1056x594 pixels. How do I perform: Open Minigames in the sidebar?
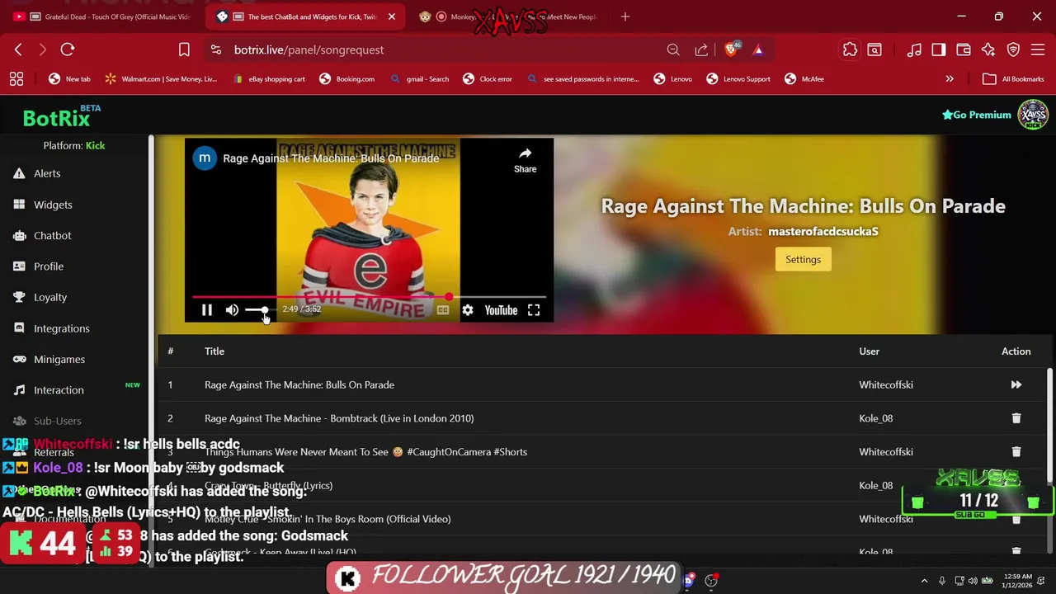(59, 359)
